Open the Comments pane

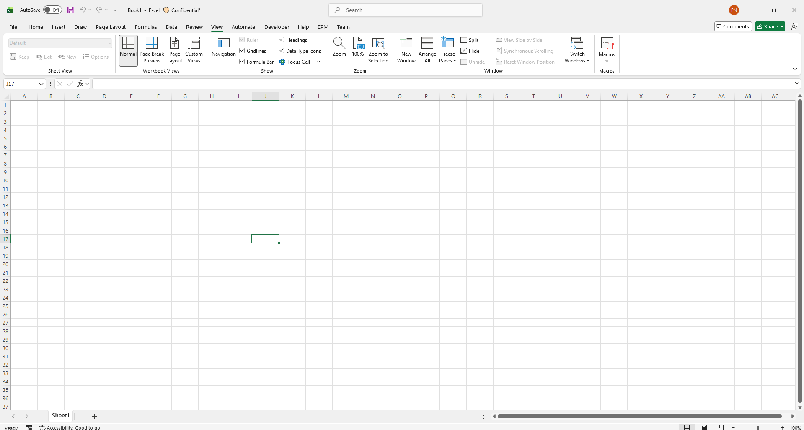point(733,26)
